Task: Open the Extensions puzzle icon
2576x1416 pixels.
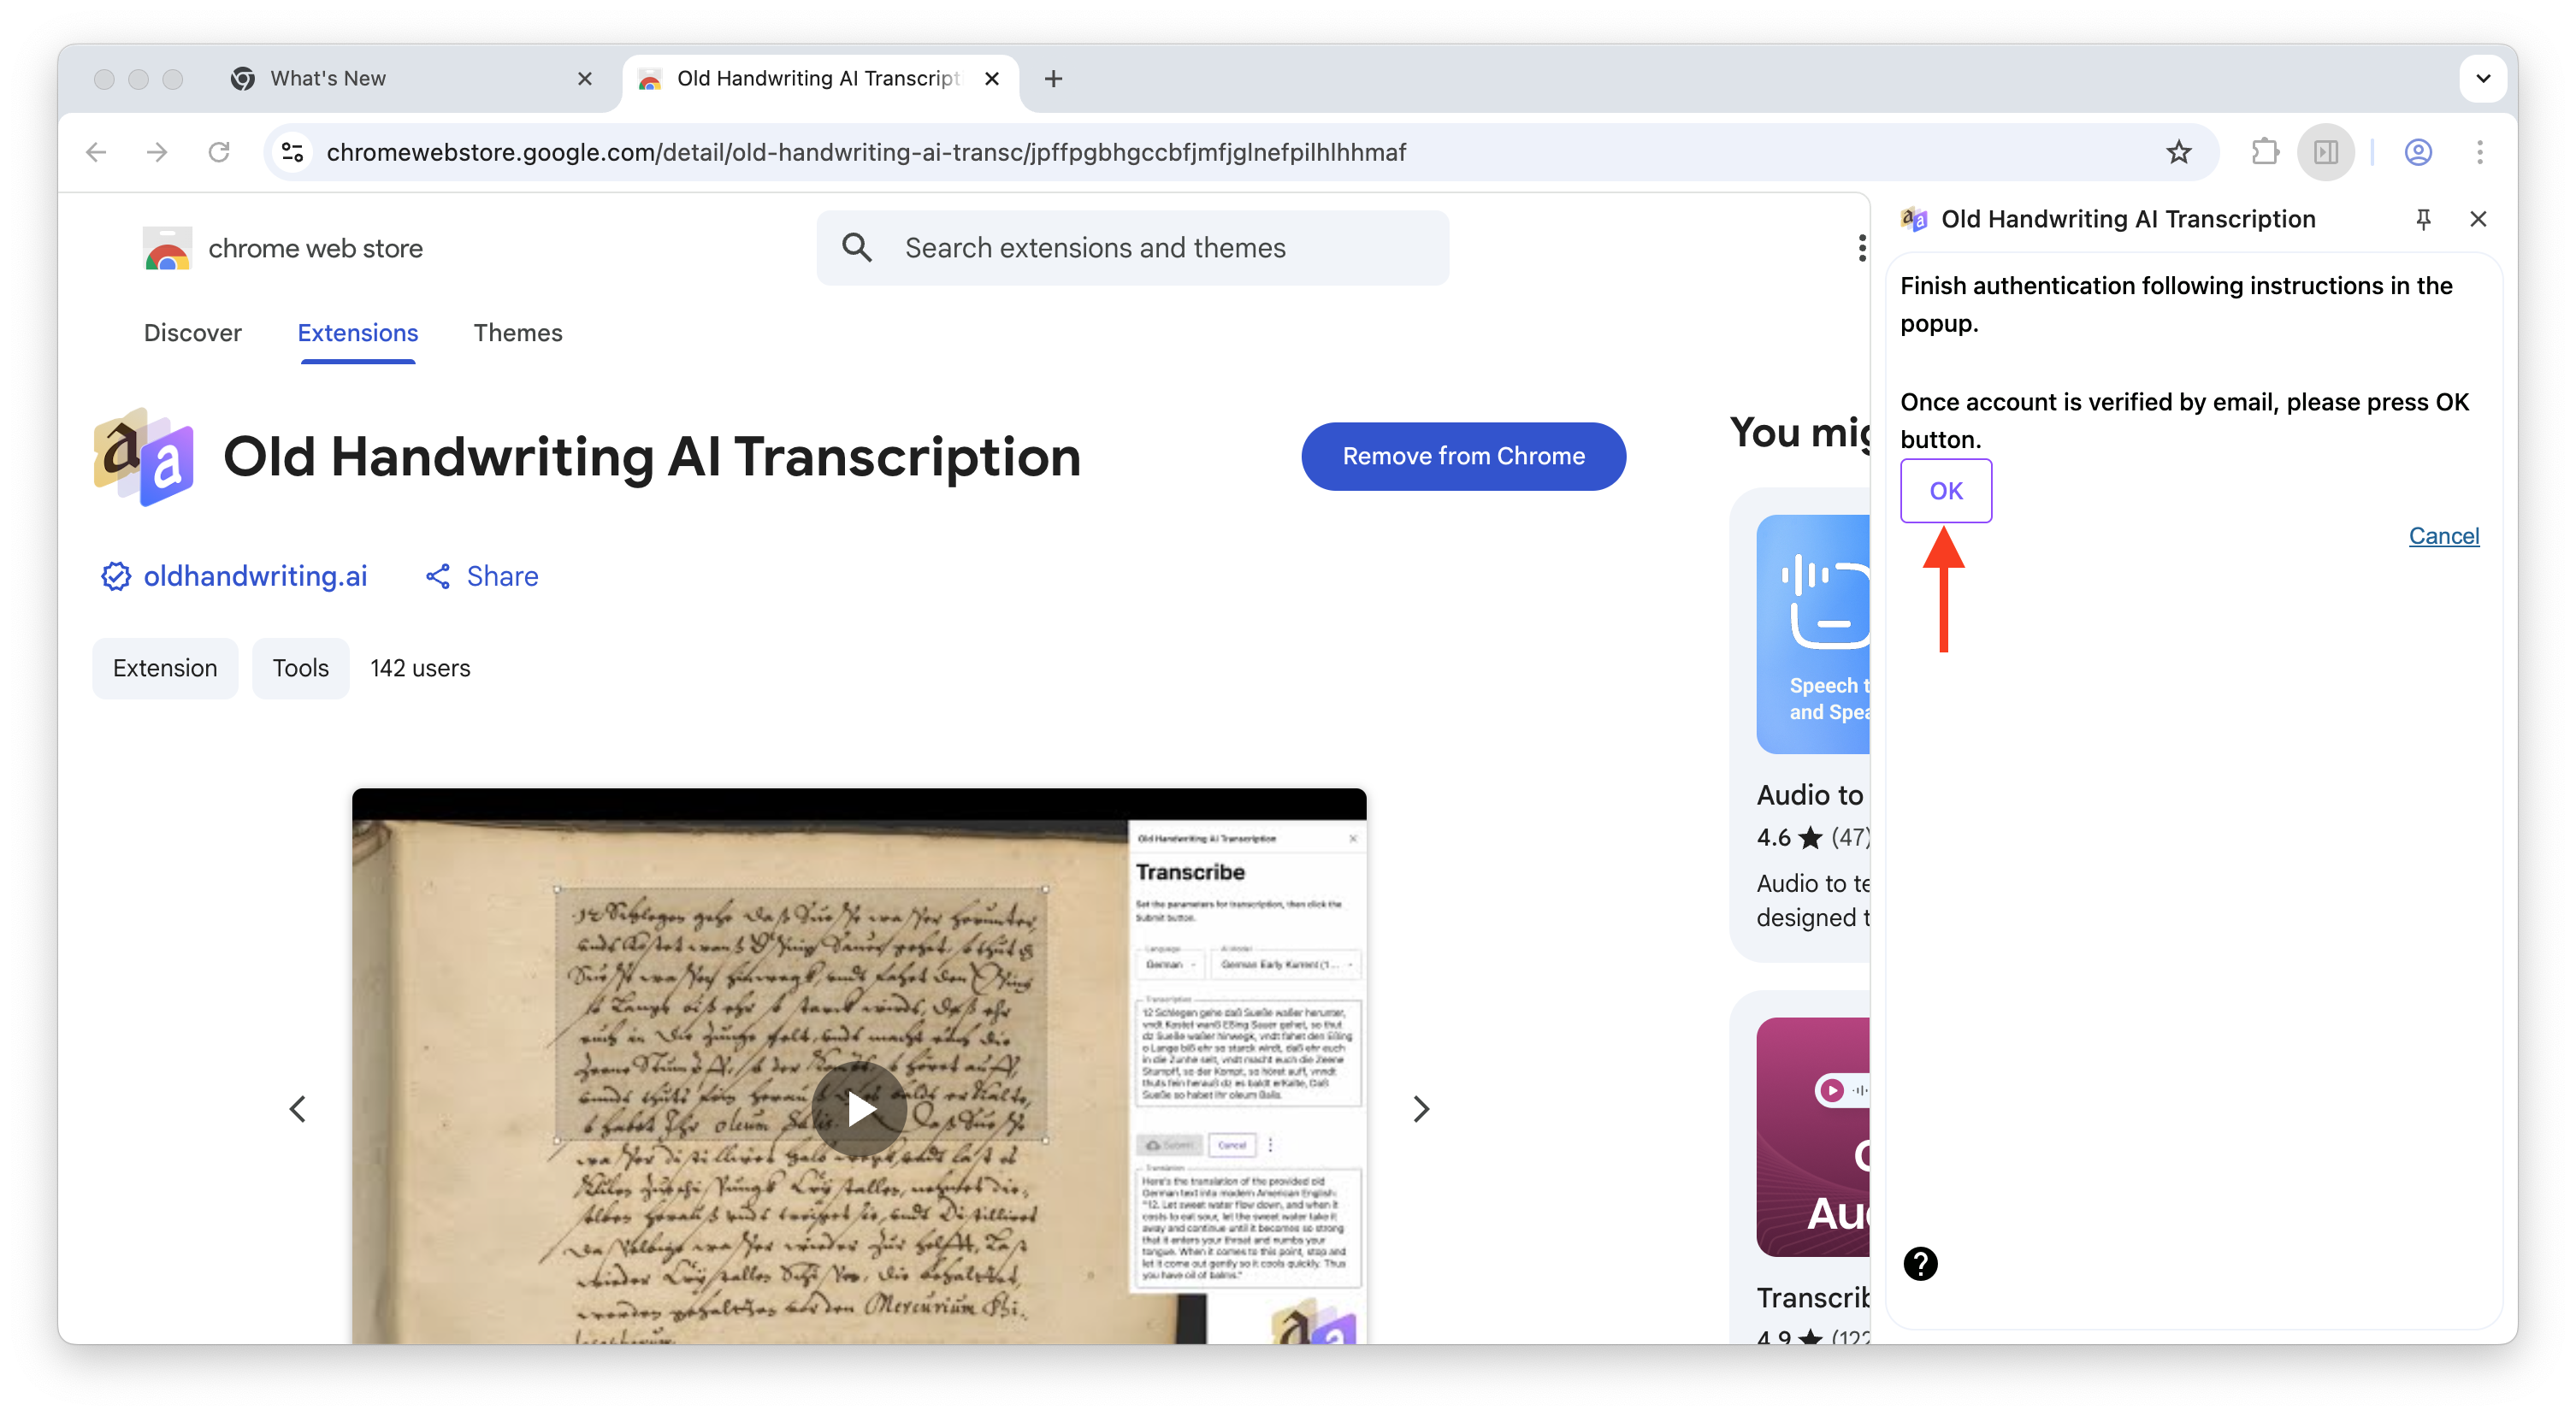Action: [2264, 152]
